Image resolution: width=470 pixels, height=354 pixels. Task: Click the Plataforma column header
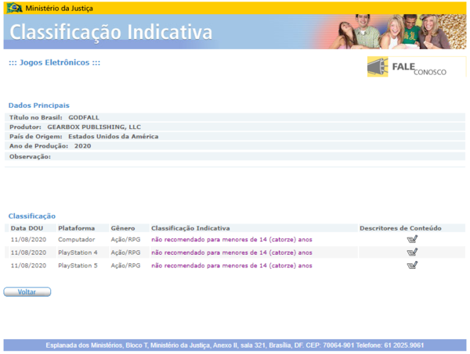point(76,228)
